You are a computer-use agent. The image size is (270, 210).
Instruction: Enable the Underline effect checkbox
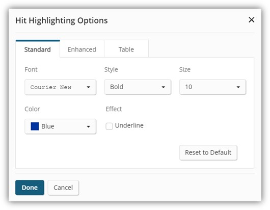tap(109, 126)
